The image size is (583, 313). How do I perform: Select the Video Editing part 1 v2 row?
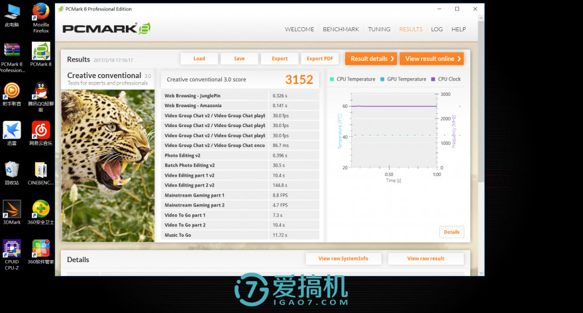[x=240, y=175]
